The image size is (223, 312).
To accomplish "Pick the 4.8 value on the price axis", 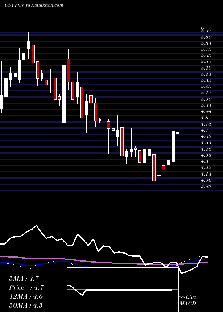I will (x=204, y=118).
